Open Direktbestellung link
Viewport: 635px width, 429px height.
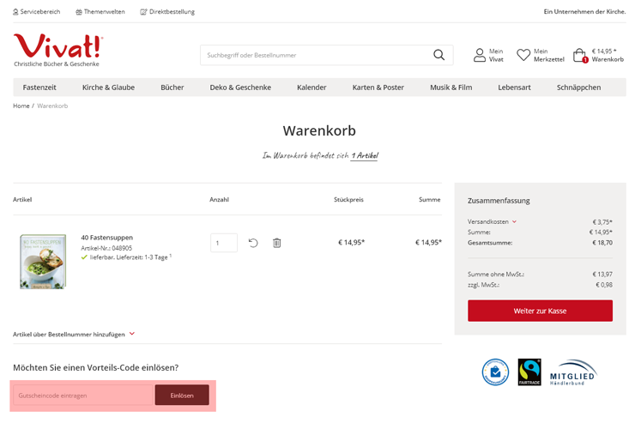167,12
